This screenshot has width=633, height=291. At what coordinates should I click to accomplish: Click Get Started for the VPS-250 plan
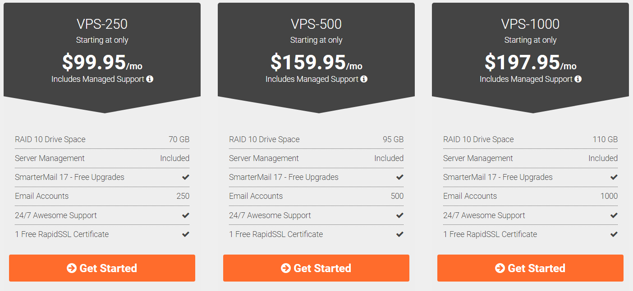102,268
